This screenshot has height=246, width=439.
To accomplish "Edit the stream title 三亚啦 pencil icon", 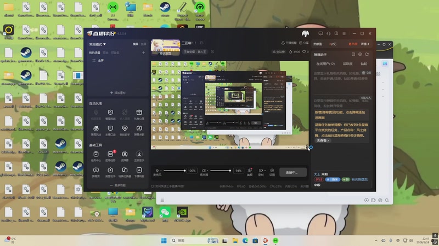I will pos(201,43).
